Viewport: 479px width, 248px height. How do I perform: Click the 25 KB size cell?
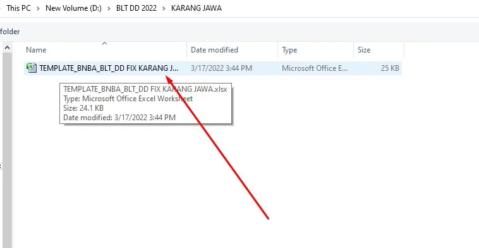click(390, 68)
